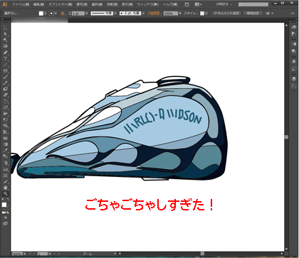The width and height of the screenshot is (299, 258).
Task: Change the screen mode at toolbar bottom
Action: tap(5, 223)
